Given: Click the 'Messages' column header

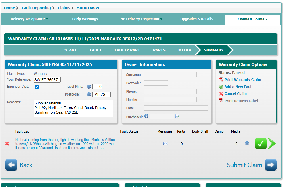Looking at the screenshot, I should (x=165, y=131).
